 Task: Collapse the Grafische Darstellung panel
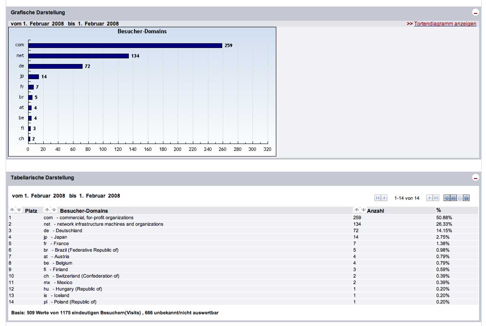pyautogui.click(x=476, y=13)
